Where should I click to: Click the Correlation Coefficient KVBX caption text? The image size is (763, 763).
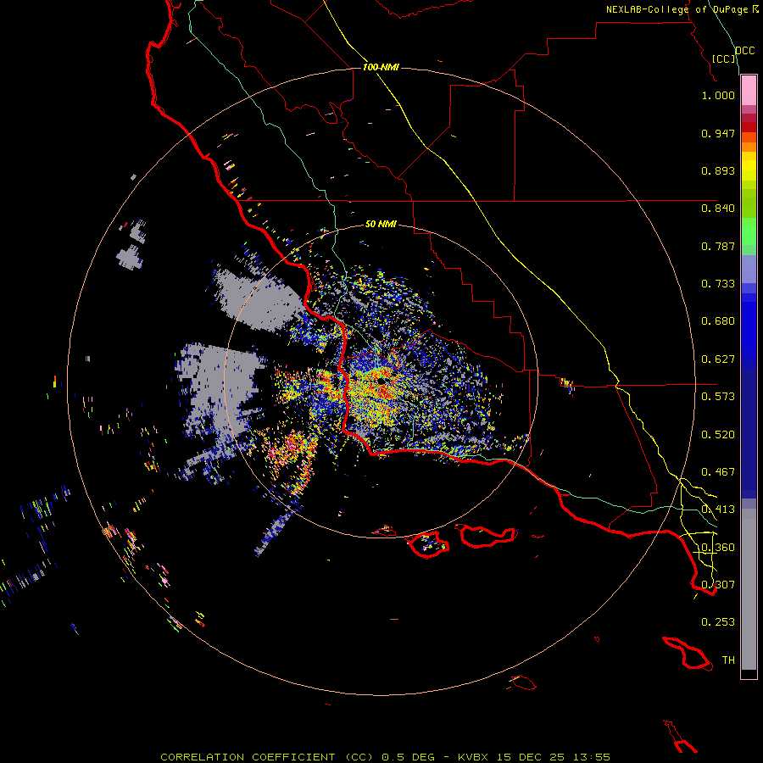pyautogui.click(x=385, y=757)
